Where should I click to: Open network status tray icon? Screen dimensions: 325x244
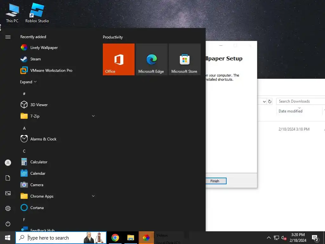pos(276,238)
